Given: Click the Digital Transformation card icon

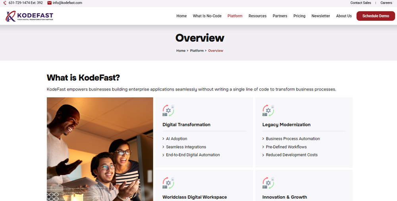Looking at the screenshot, I should (x=168, y=110).
